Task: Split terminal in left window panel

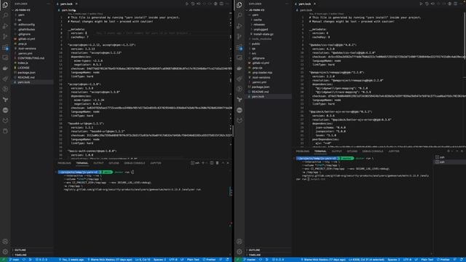Action: tap(212, 163)
